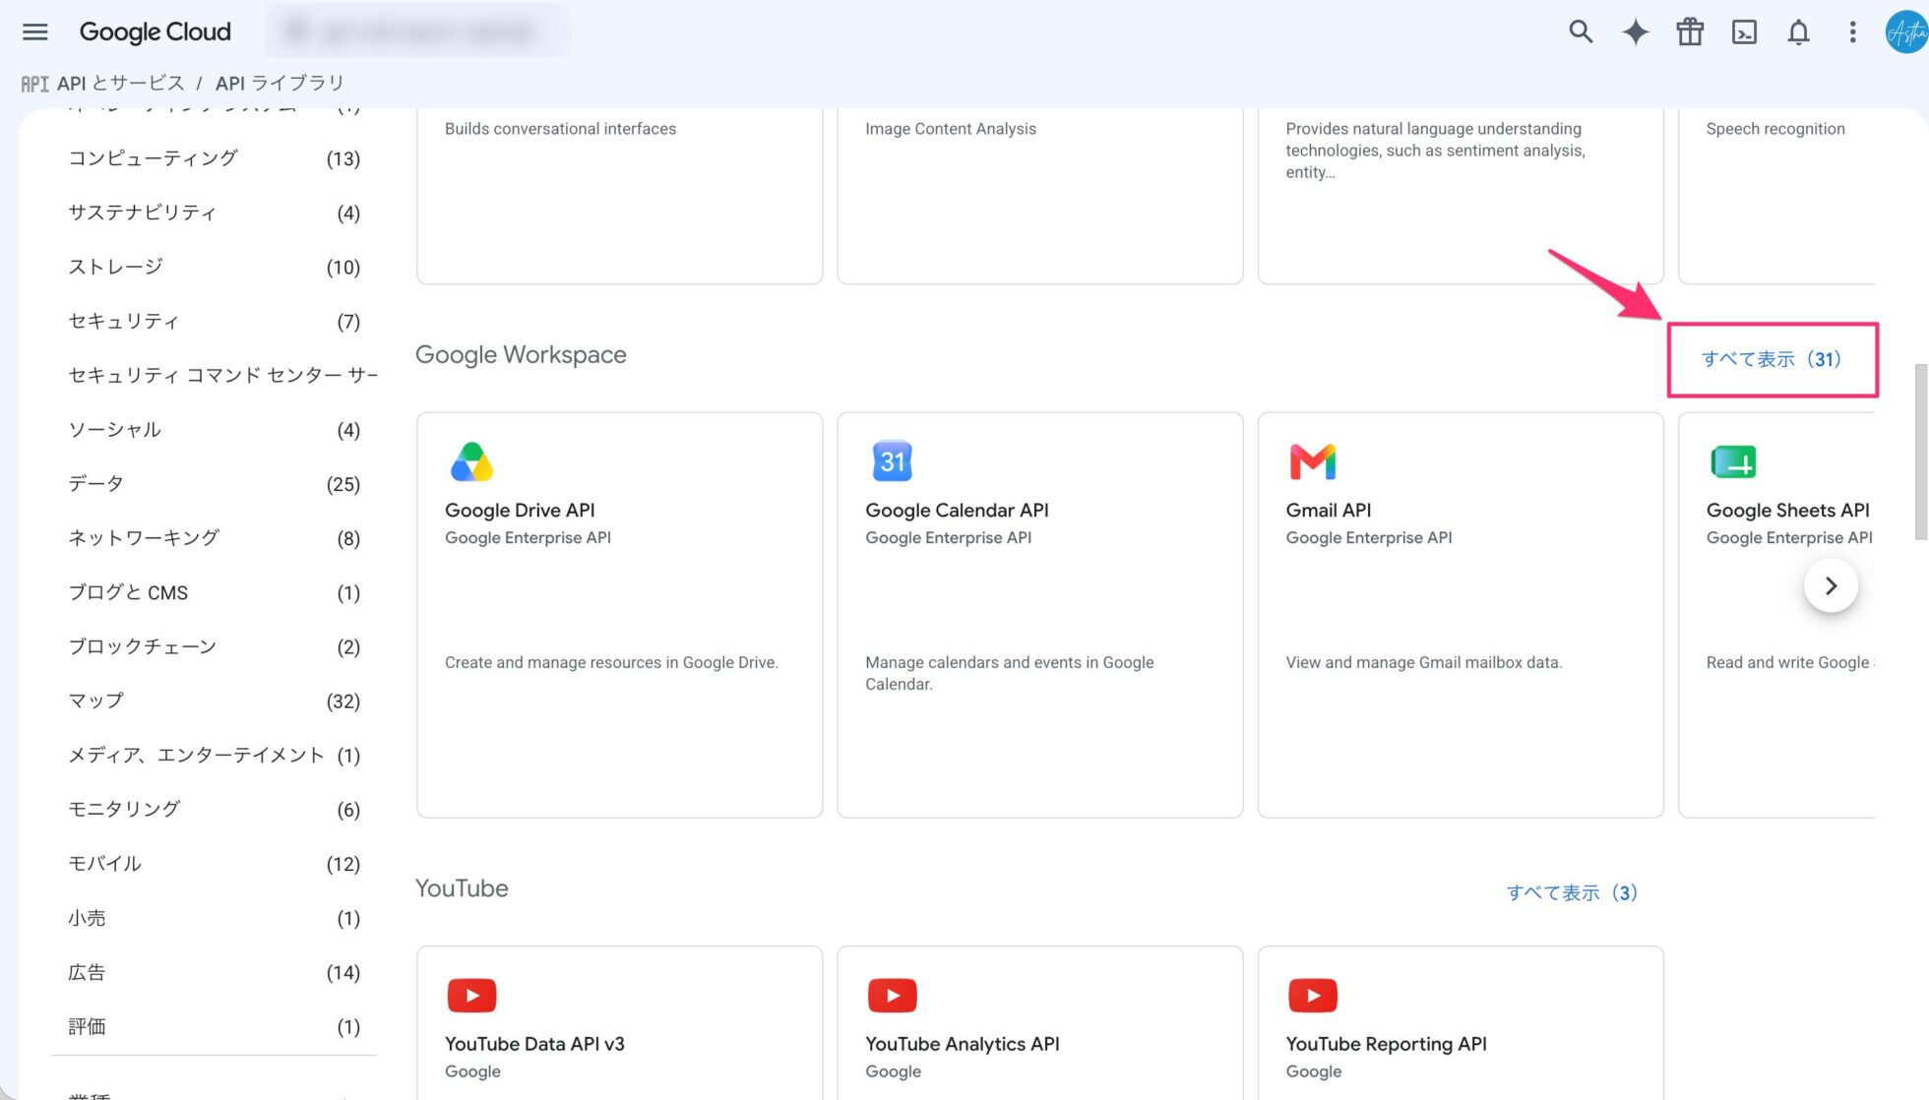Filter by ストレージ category
Image resolution: width=1929 pixels, height=1100 pixels.
coord(215,267)
